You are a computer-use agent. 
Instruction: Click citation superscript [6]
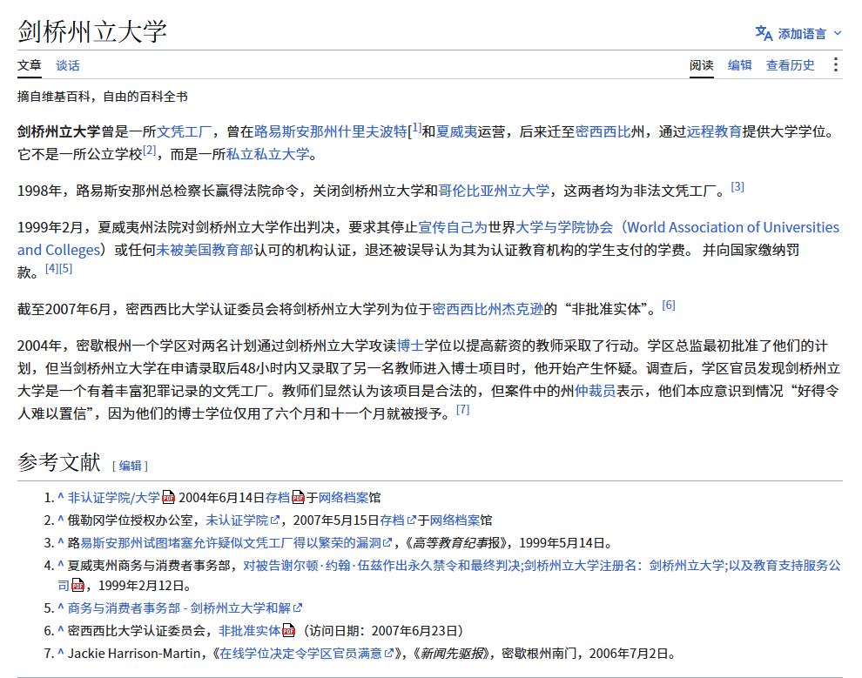[669, 305]
